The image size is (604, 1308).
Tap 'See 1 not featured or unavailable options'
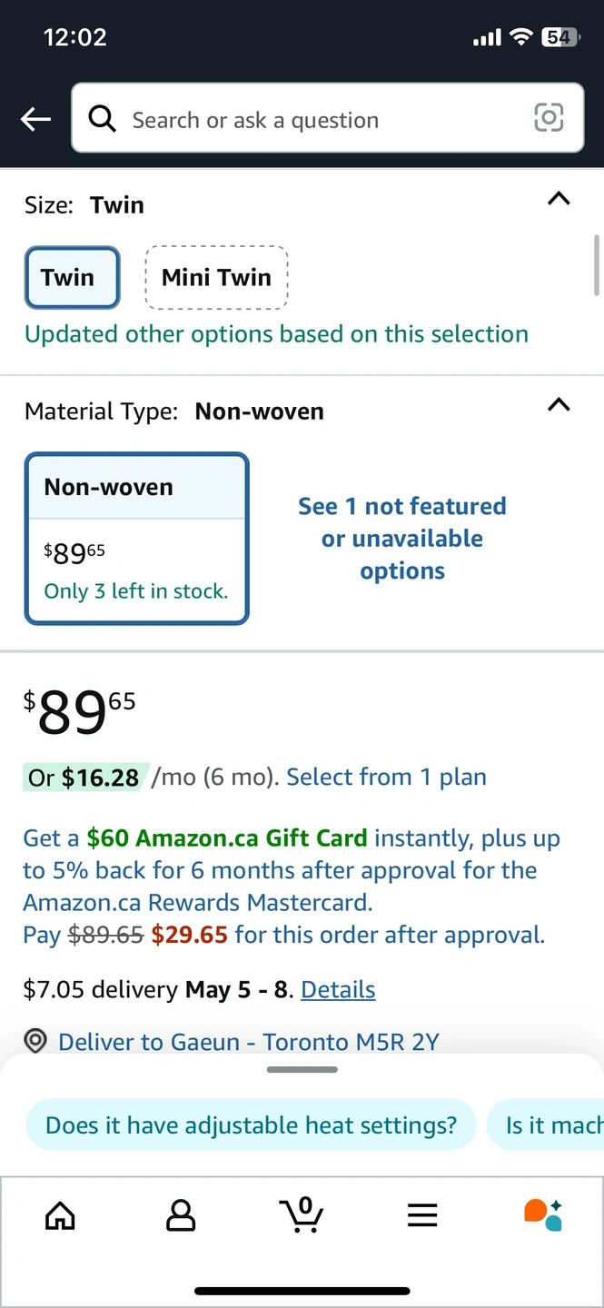[402, 539]
